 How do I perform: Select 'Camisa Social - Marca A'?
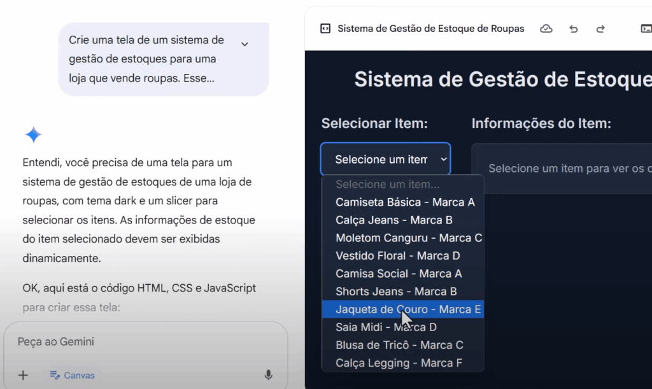tap(403, 274)
